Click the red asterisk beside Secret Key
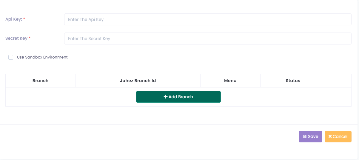Image resolution: width=359 pixels, height=160 pixels. pyautogui.click(x=30, y=38)
